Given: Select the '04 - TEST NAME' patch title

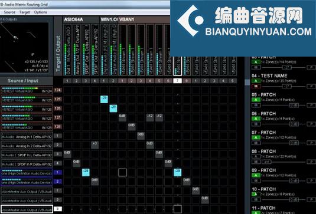Looking at the screenshot, I should (269, 76).
